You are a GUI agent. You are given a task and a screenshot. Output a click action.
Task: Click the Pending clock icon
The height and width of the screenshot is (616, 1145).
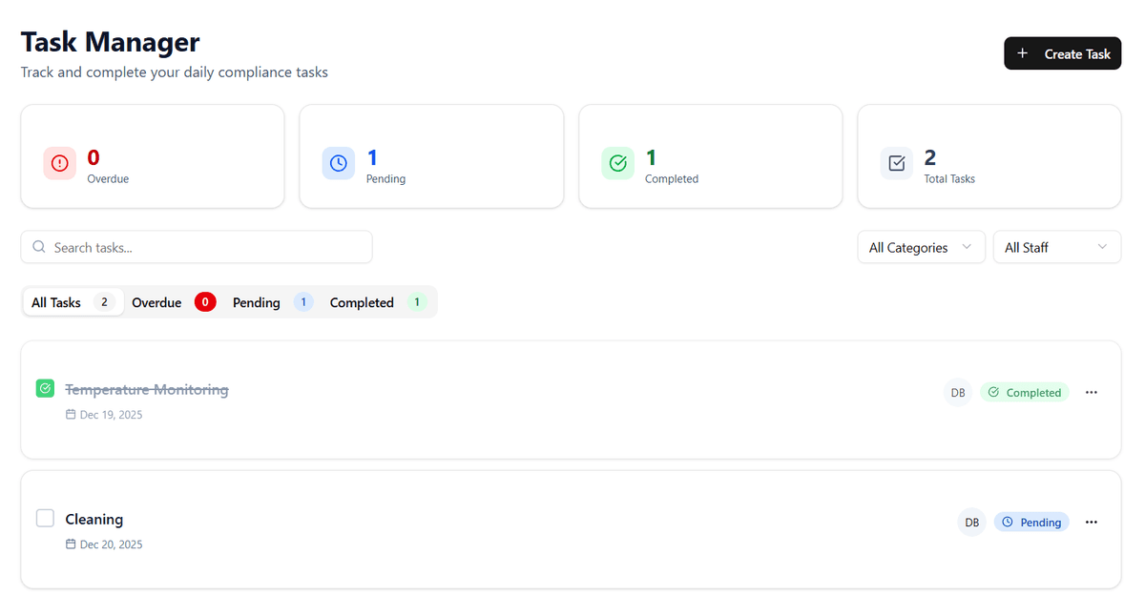click(x=339, y=163)
